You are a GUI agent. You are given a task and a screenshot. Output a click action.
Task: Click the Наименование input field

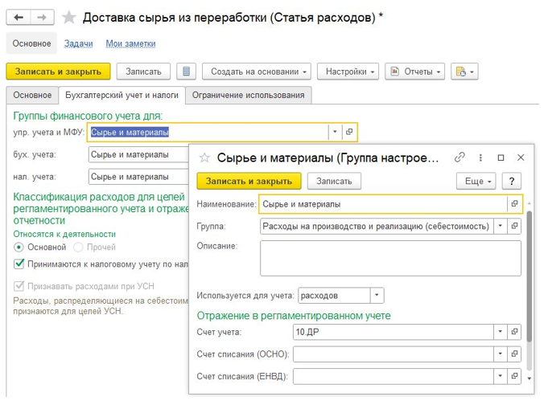(x=383, y=204)
